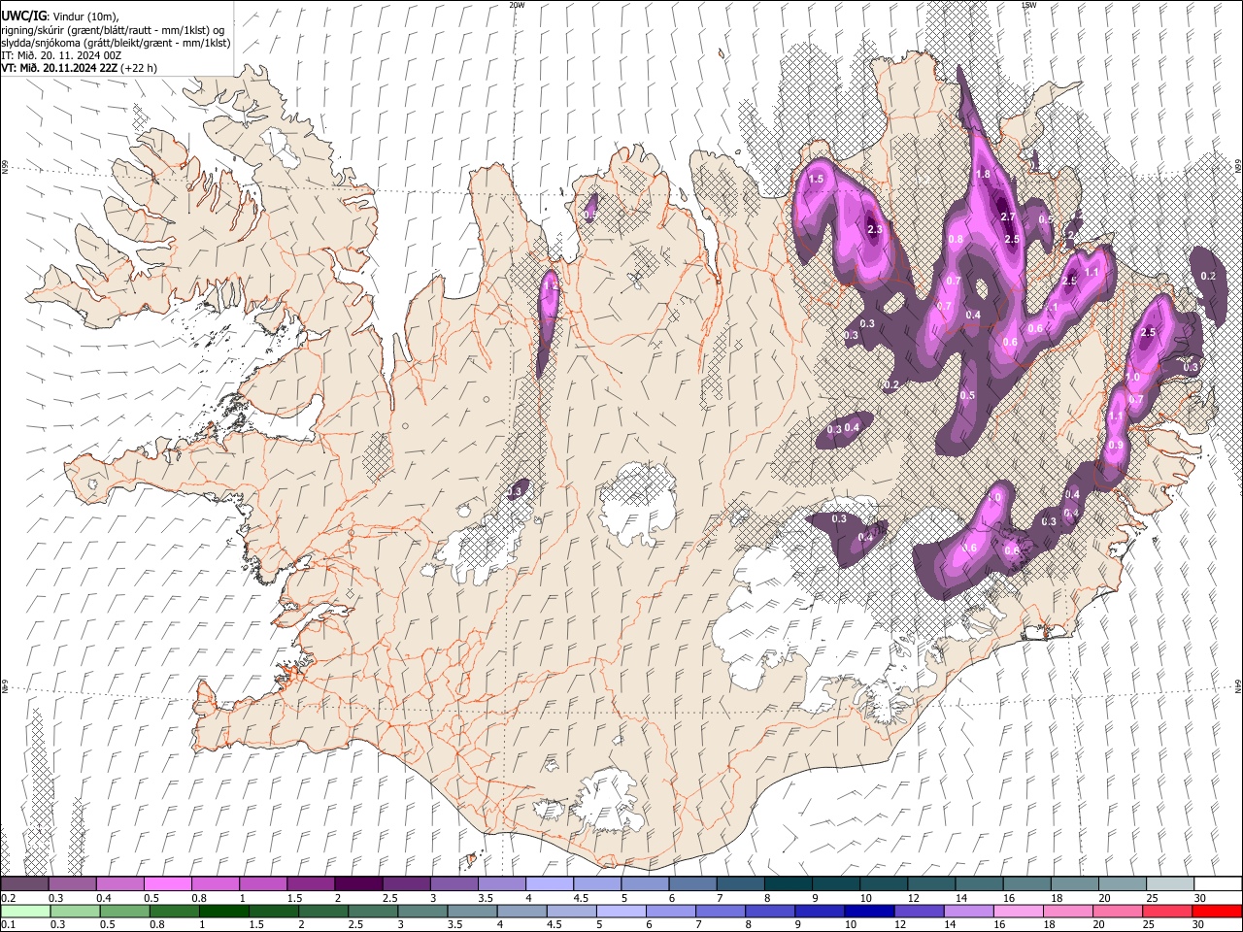The image size is (1243, 932).
Task: Click the dark plum 0.2–0.3 snow legend swatch
Action: click(x=25, y=883)
